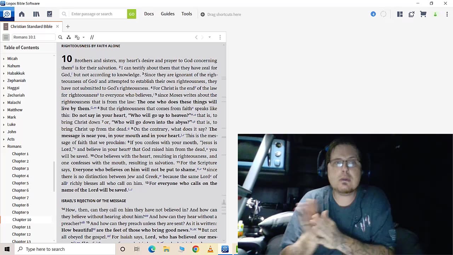Add a new panel tab
The image size is (453, 255).
(68, 27)
